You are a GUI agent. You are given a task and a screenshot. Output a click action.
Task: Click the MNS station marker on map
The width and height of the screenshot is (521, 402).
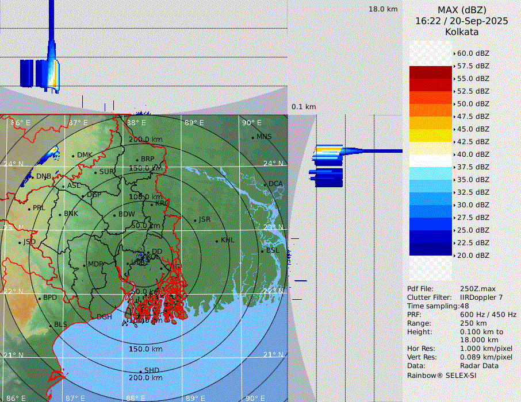[252, 137]
